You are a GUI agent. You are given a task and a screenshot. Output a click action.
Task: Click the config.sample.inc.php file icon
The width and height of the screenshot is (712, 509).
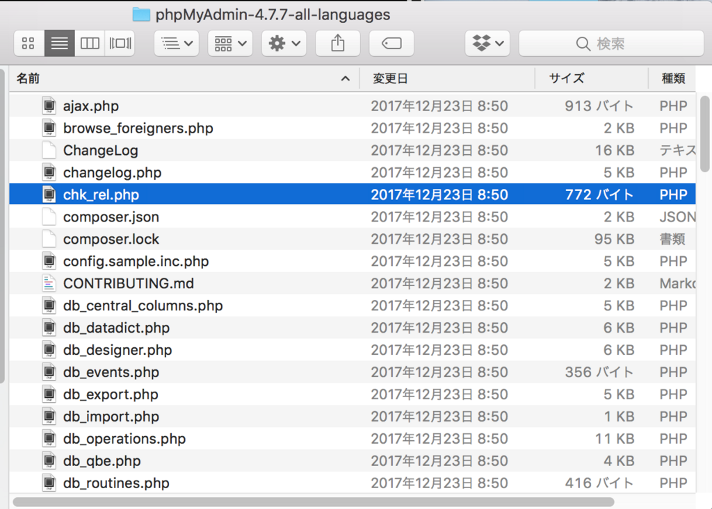click(49, 261)
